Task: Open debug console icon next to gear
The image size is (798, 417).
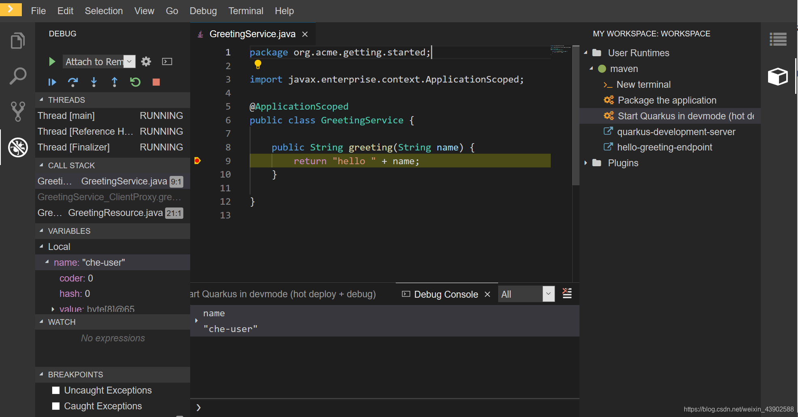Action: 167,61
